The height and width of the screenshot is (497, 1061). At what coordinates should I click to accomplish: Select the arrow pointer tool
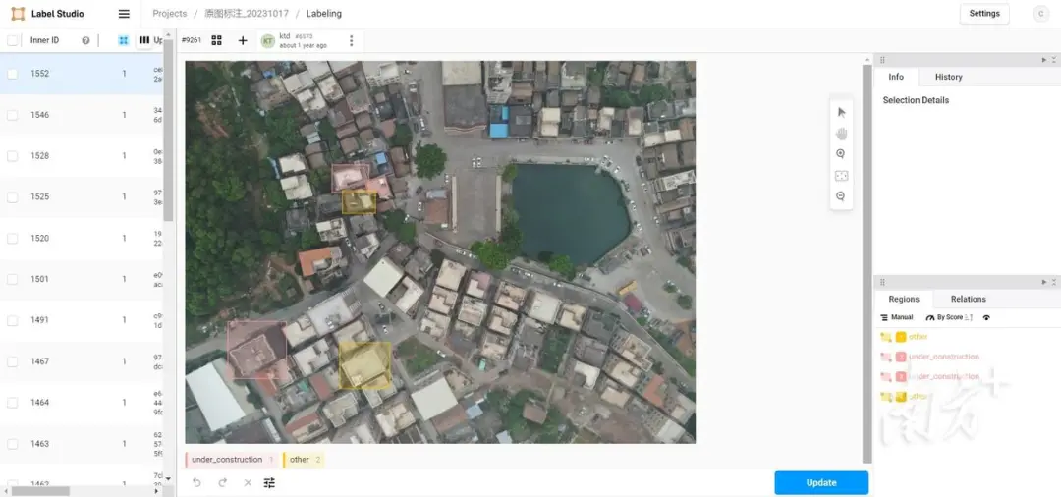841,112
